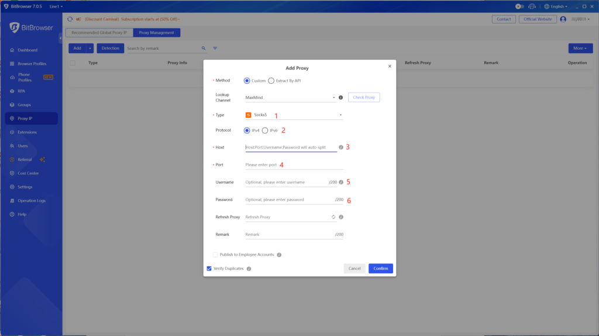Viewport: 599px width, 336px height.
Task: Open Browser Profiles in sidebar
Action: [32, 64]
